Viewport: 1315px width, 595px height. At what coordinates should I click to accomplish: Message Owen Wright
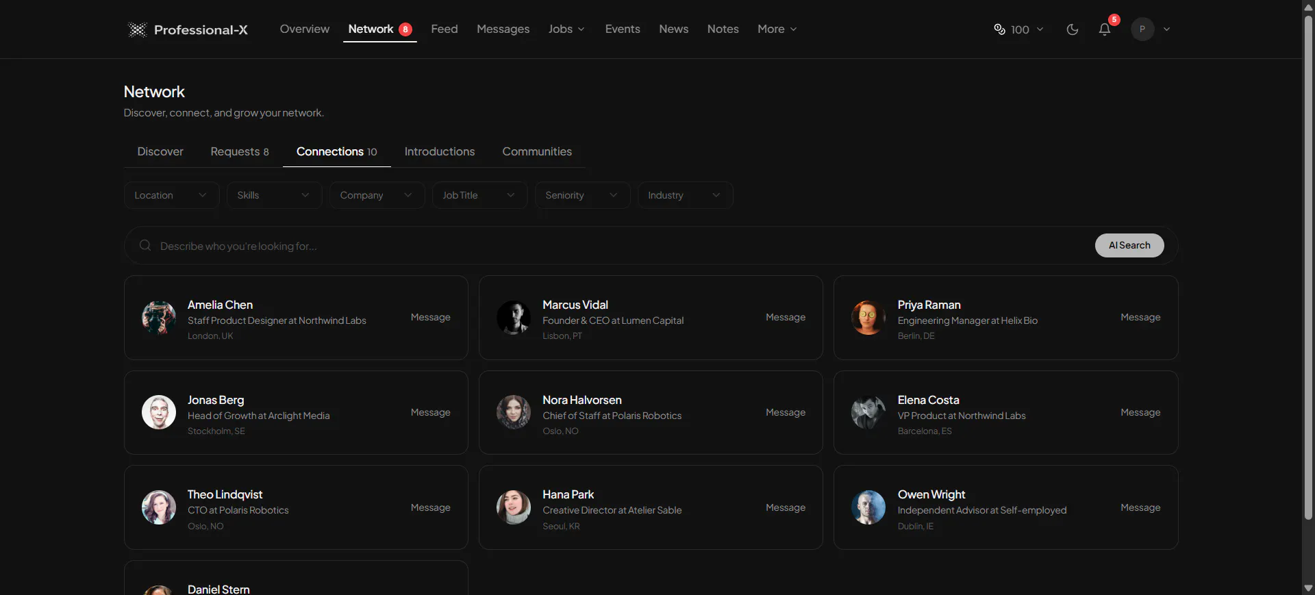[x=1140, y=507]
